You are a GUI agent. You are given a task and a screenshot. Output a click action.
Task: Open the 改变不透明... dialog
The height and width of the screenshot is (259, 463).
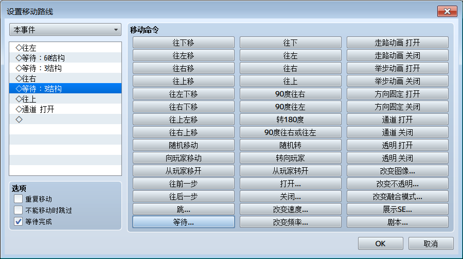[398, 184]
